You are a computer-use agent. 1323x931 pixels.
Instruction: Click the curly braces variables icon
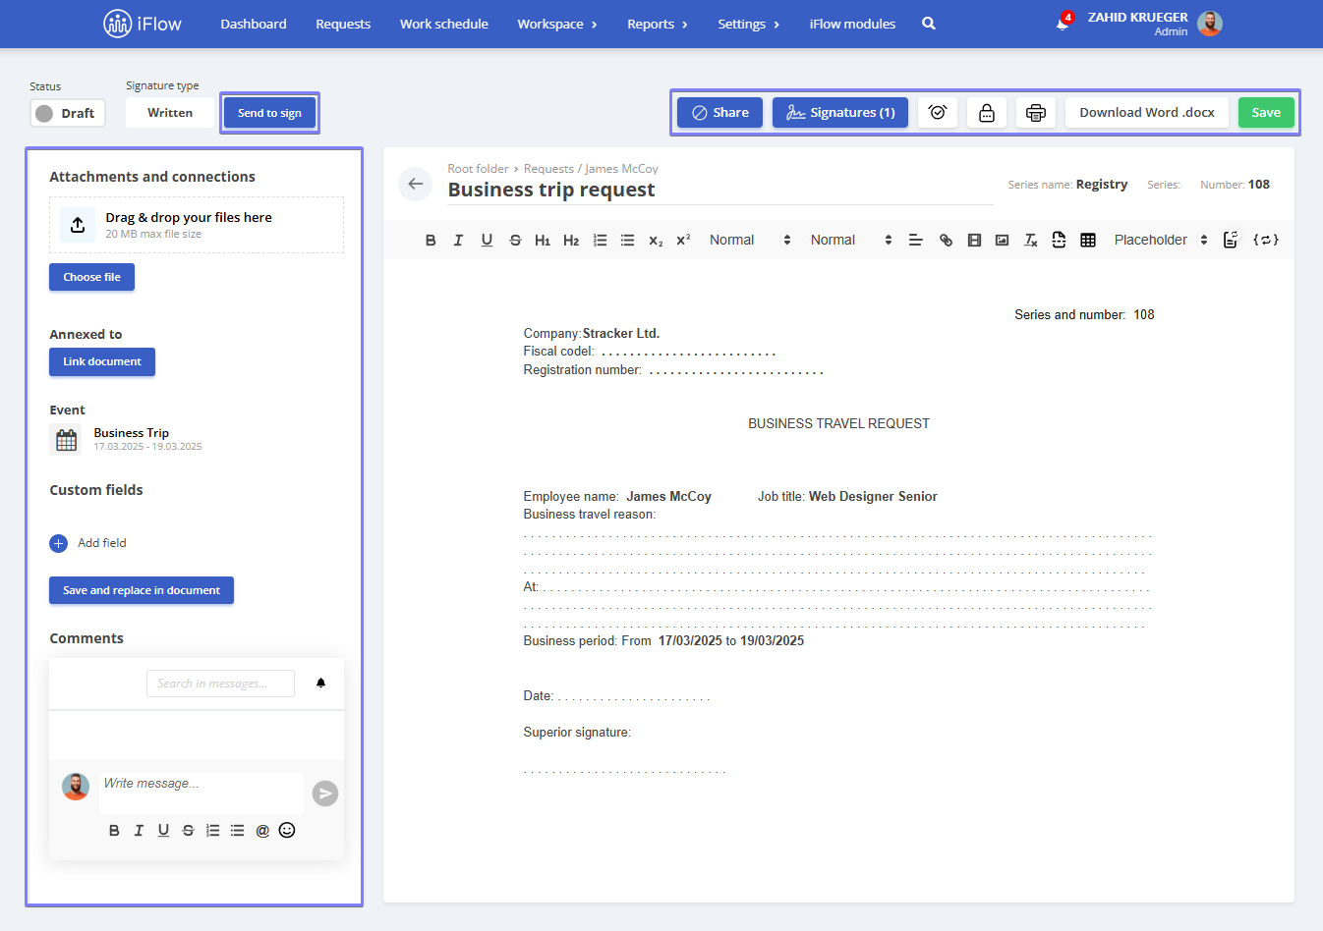coord(1266,240)
